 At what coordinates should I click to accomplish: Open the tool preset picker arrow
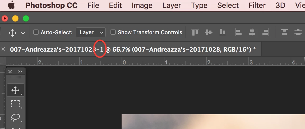pyautogui.click(x=23, y=33)
